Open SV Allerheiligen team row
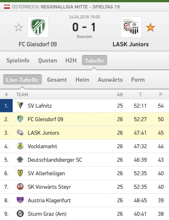This screenshot has height=220, width=169. click(x=84, y=173)
